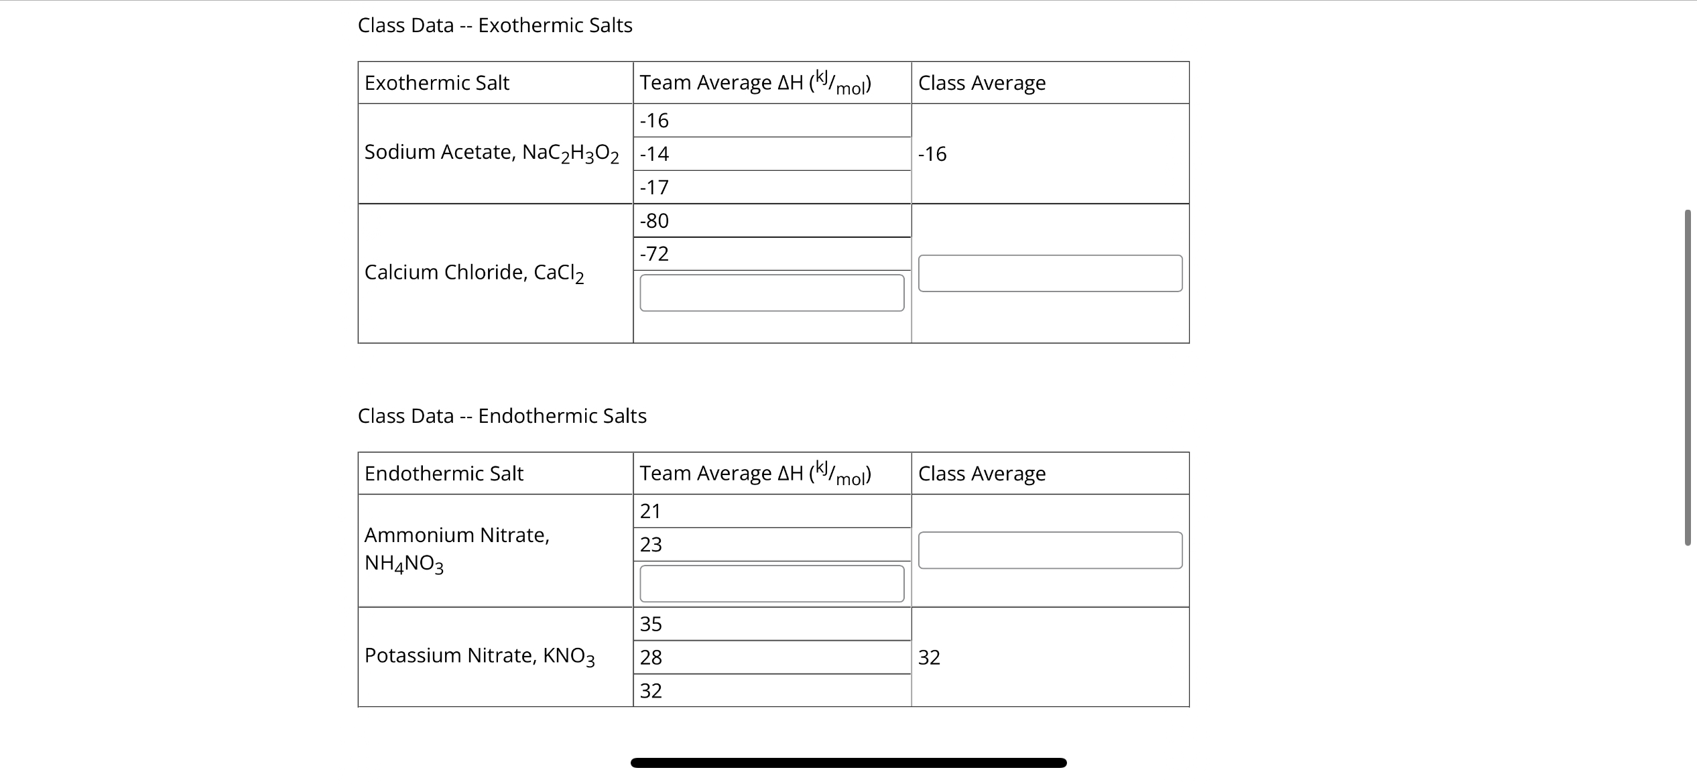Select the 23 Ammonium Nitrate team value
This screenshot has width=1697, height=784.
(x=650, y=545)
